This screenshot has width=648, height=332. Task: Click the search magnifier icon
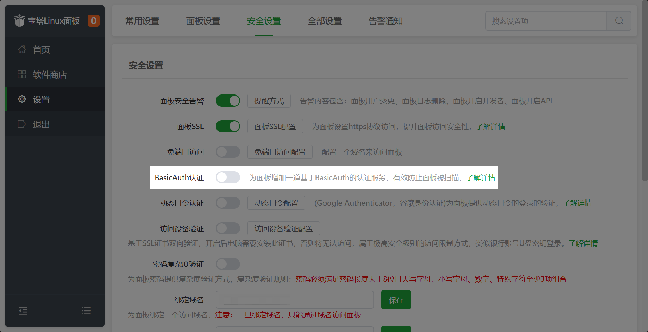click(x=619, y=21)
